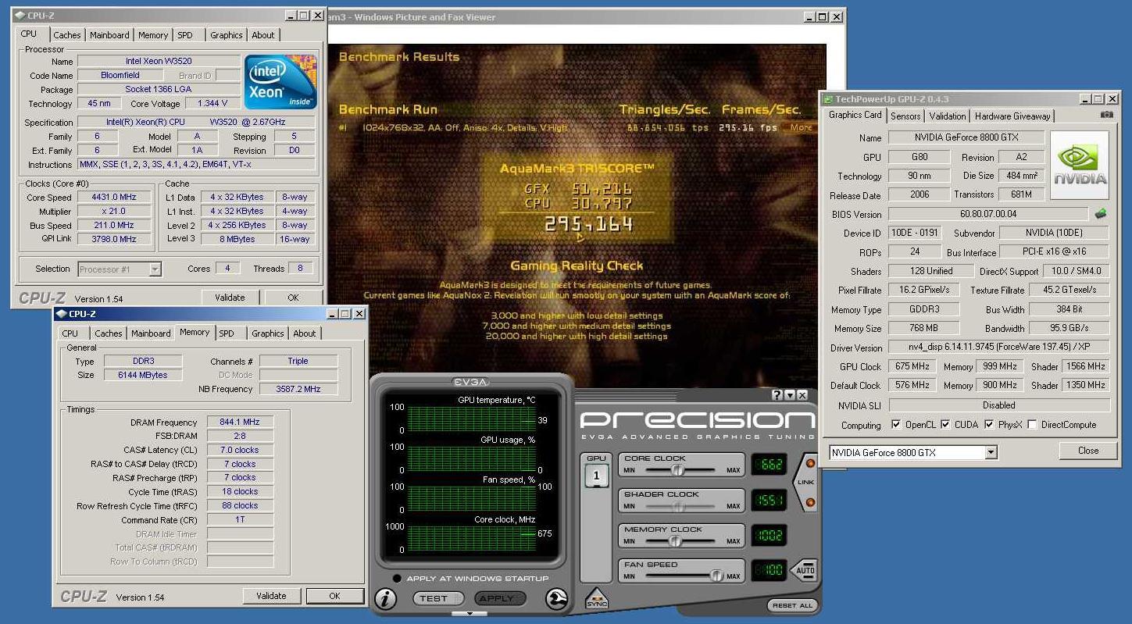Image resolution: width=1132 pixels, height=624 pixels.
Task: Click Core Speed value 4431.0 MHz
Action: [114, 198]
